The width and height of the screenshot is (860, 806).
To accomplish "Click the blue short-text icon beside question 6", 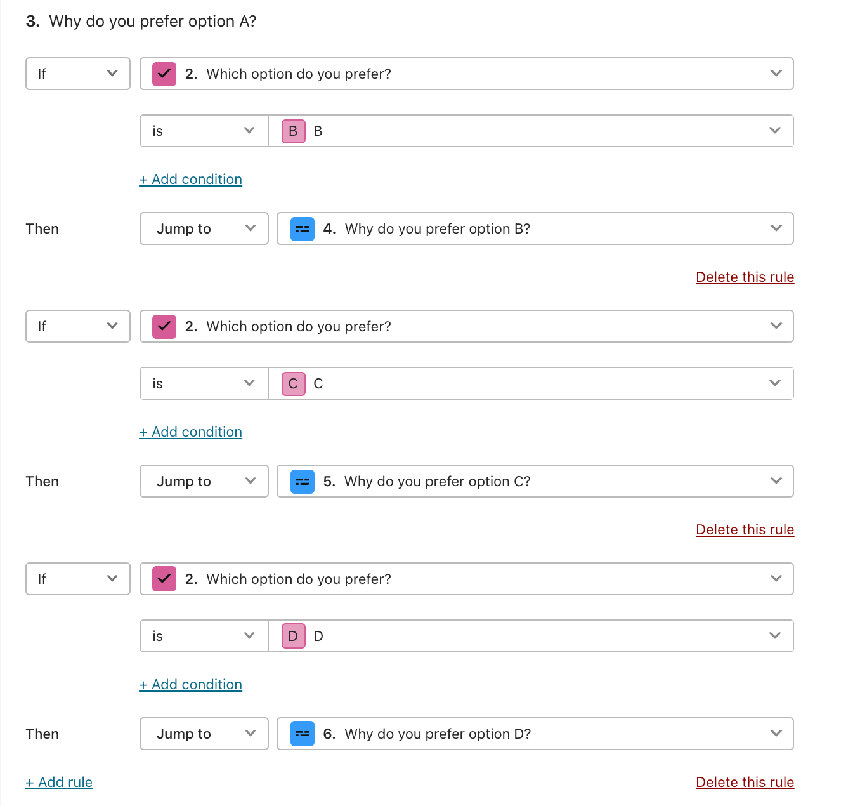I will click(x=302, y=734).
